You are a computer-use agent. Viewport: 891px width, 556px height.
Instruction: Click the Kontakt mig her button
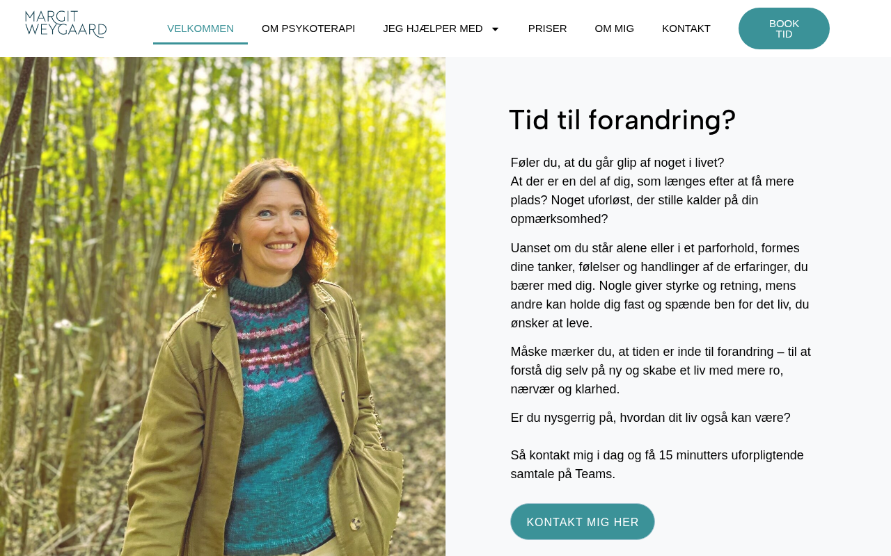(x=583, y=522)
